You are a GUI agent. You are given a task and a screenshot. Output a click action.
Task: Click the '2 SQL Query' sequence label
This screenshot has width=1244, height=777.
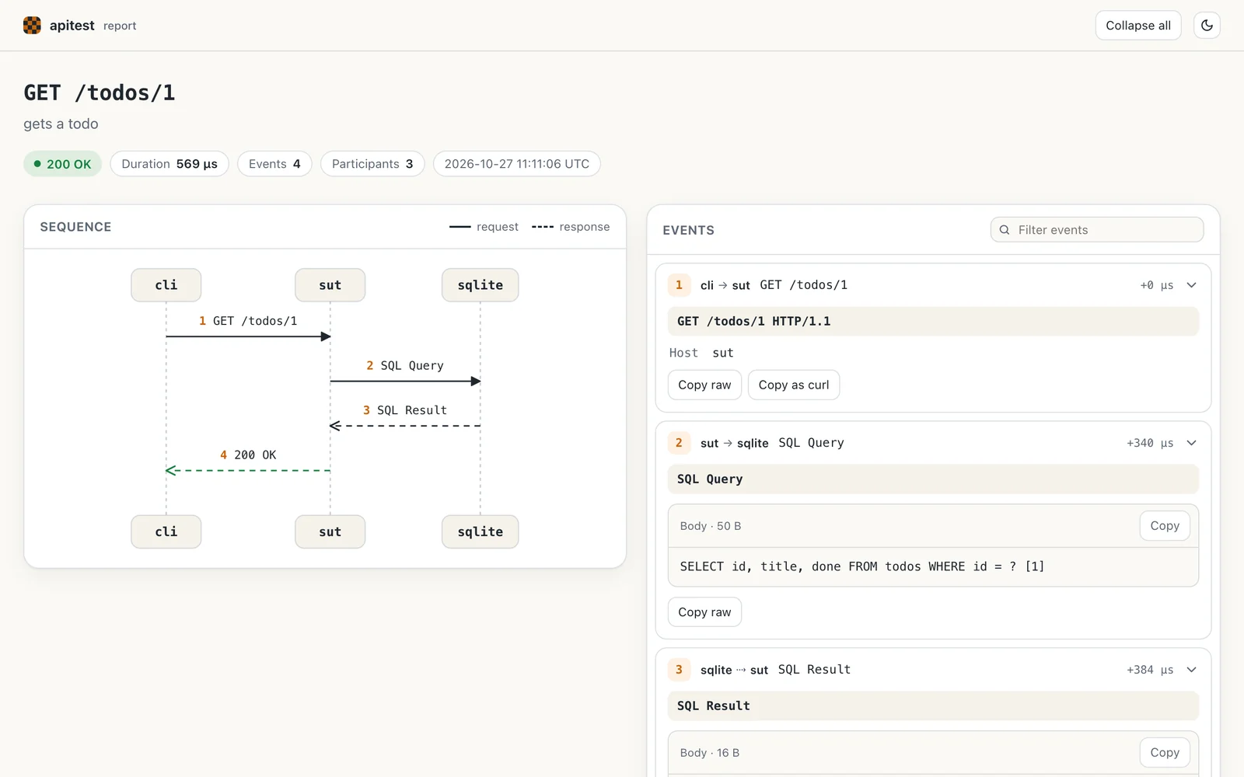[405, 366]
